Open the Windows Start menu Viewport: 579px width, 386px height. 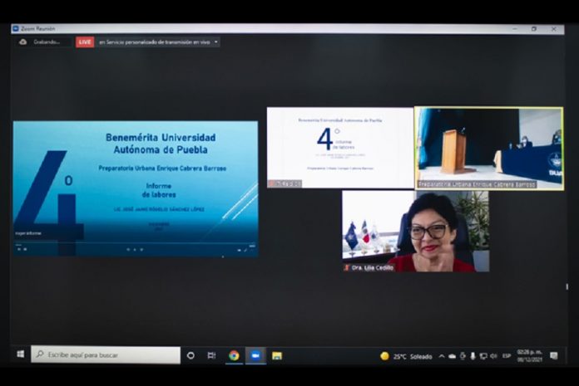20,355
